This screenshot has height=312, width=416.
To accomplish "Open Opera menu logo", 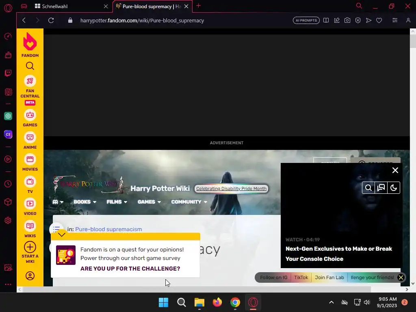I will 8,8.
